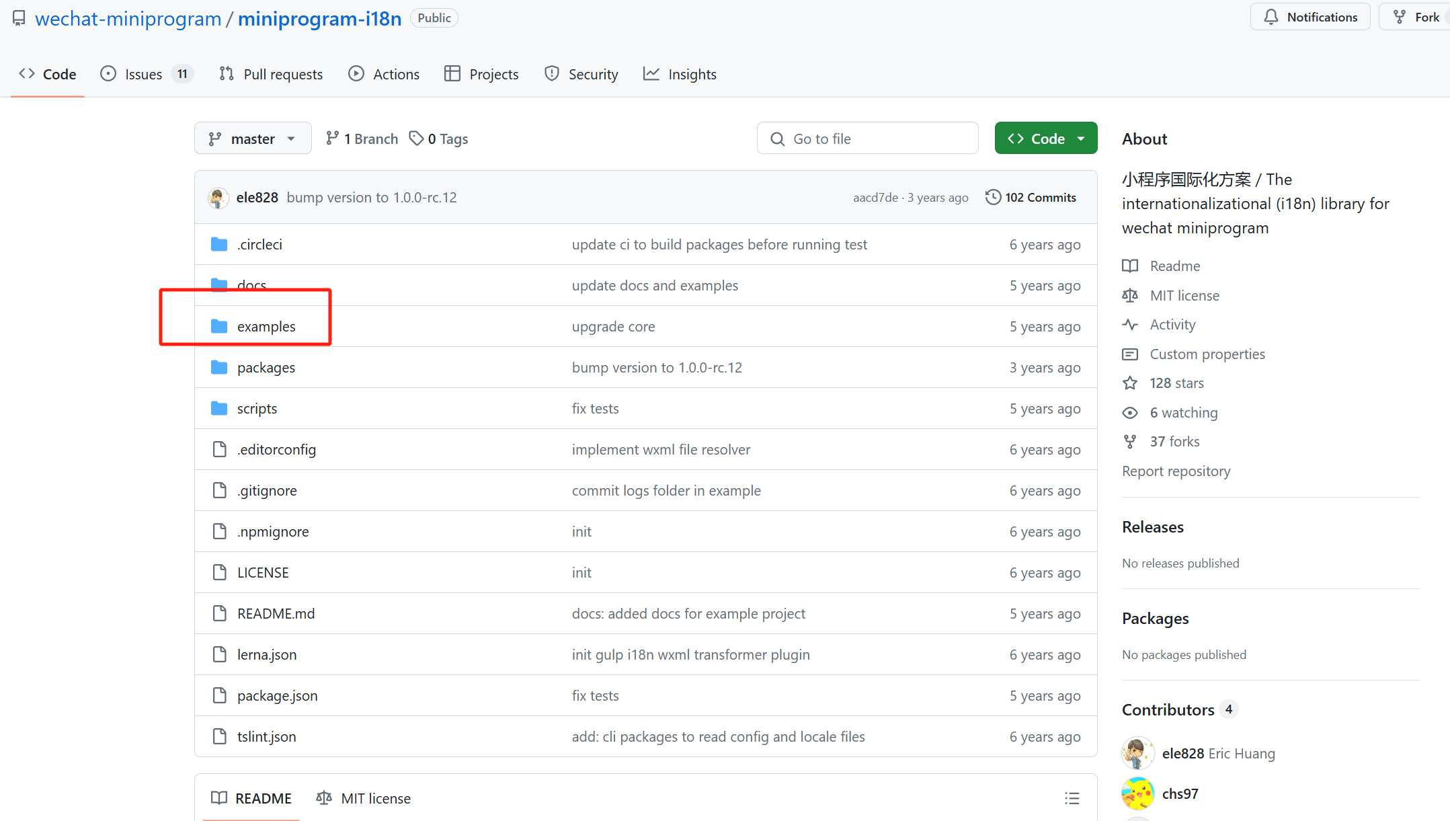
Task: Open the master branch dropdown
Action: 253,139
